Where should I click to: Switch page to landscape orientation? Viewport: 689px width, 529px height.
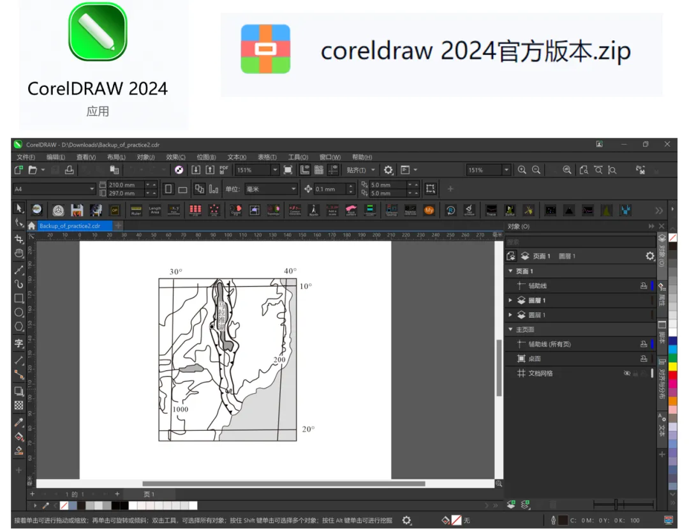click(x=182, y=190)
